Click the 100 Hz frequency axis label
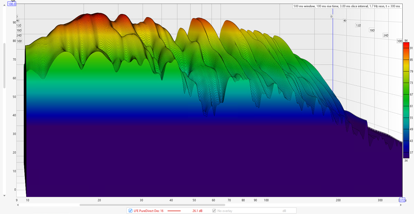 pos(266,200)
